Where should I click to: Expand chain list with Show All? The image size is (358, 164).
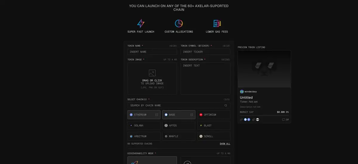click(x=225, y=144)
